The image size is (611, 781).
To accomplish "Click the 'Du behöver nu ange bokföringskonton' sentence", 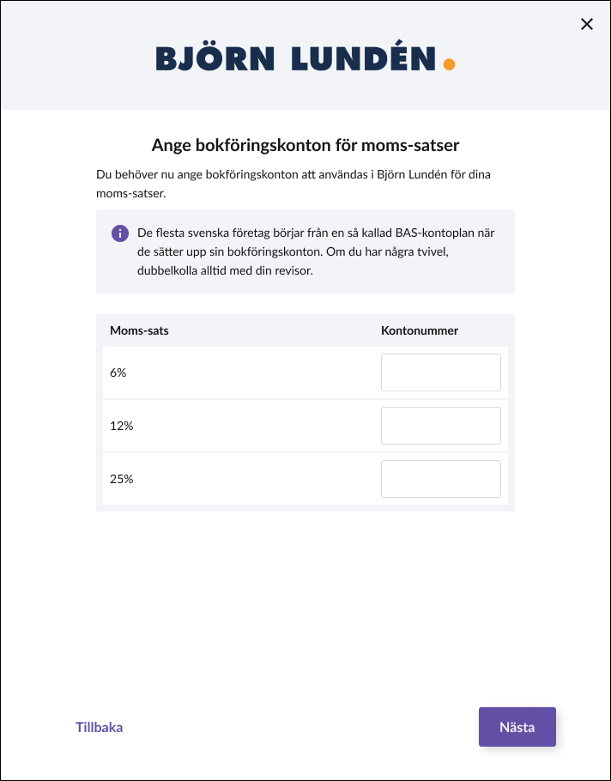I will (293, 175).
